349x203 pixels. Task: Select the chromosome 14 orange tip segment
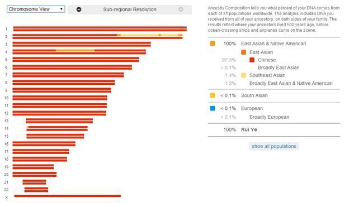[28, 127]
